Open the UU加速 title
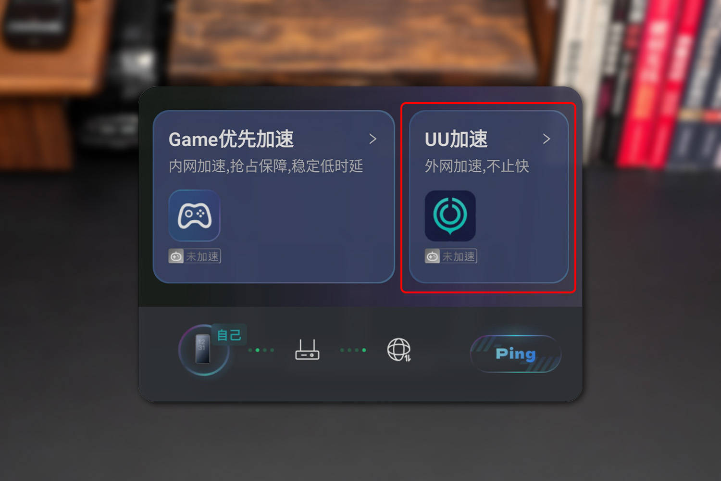 point(456,139)
